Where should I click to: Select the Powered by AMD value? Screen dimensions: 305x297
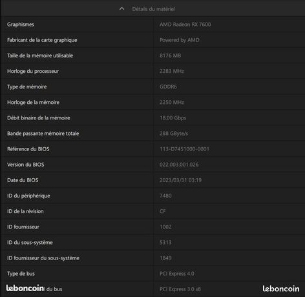pyautogui.click(x=180, y=40)
